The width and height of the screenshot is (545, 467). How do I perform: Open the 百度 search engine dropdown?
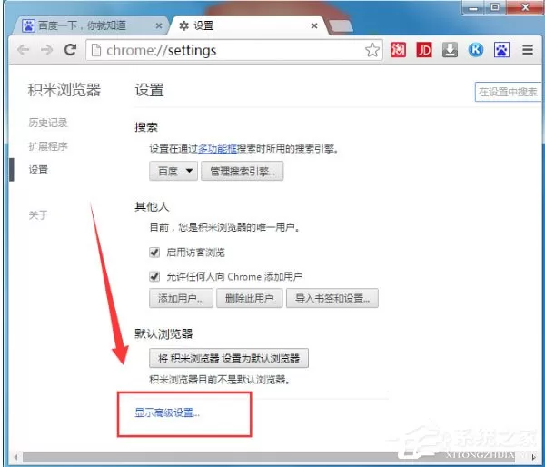click(173, 171)
